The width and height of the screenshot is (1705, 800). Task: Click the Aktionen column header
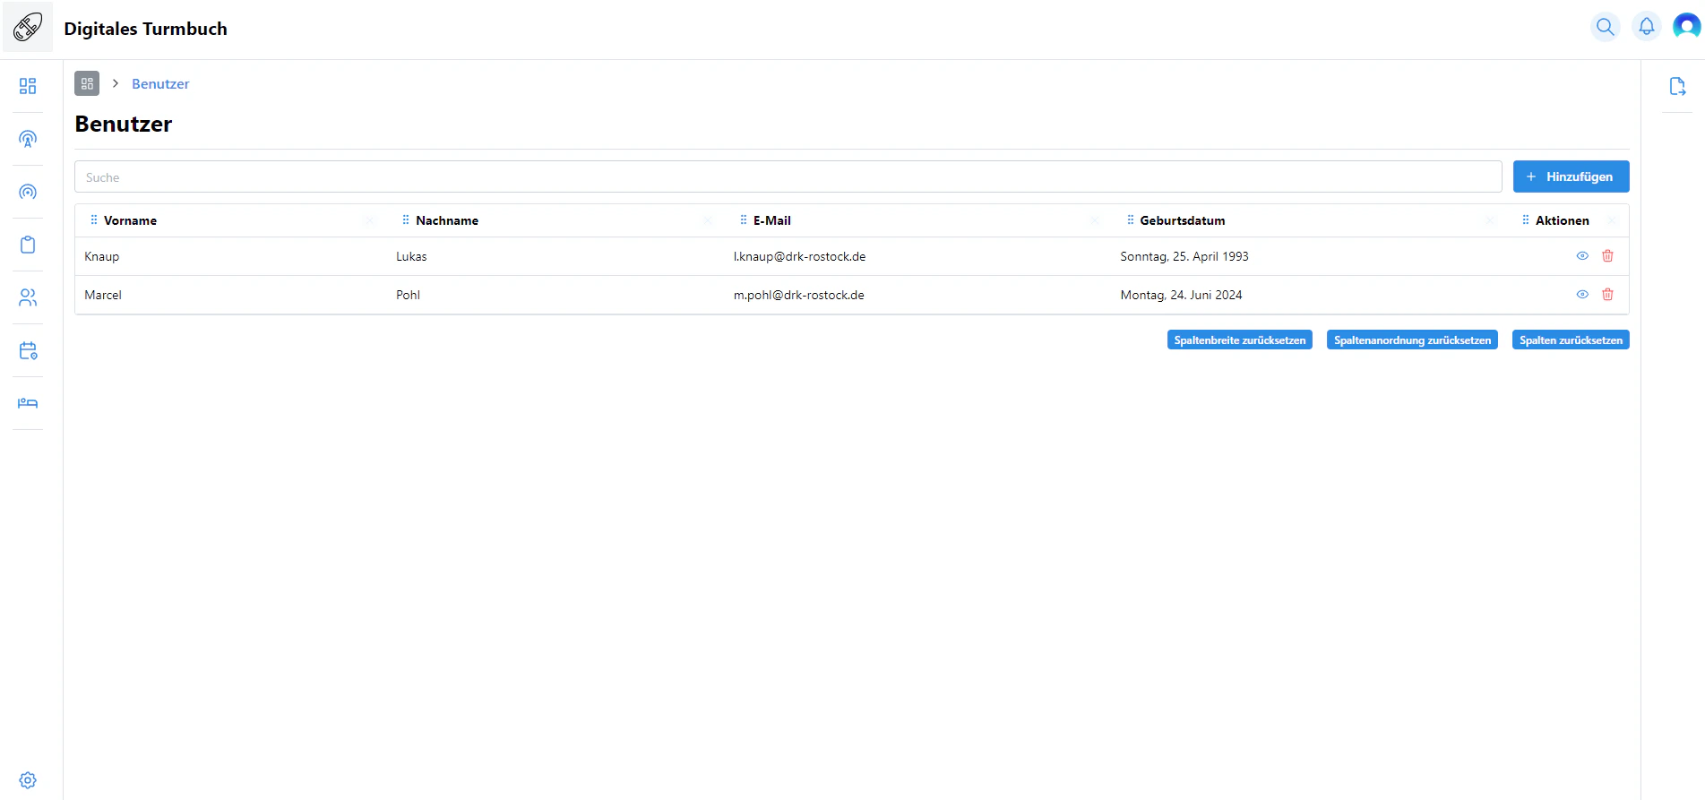click(x=1563, y=220)
